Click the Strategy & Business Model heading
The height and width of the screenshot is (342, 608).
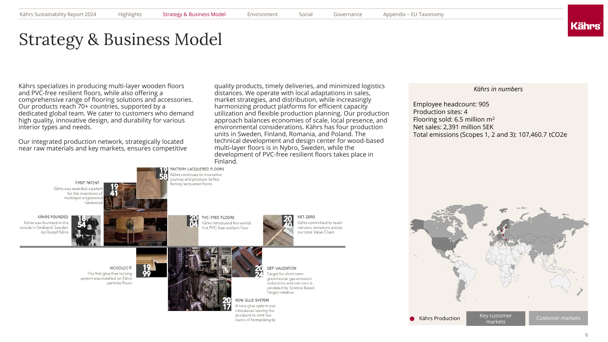pyautogui.click(x=120, y=40)
